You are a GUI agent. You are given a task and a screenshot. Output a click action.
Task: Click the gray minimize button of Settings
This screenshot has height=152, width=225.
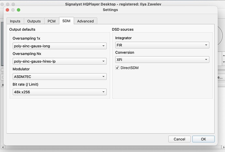coord(13,10)
